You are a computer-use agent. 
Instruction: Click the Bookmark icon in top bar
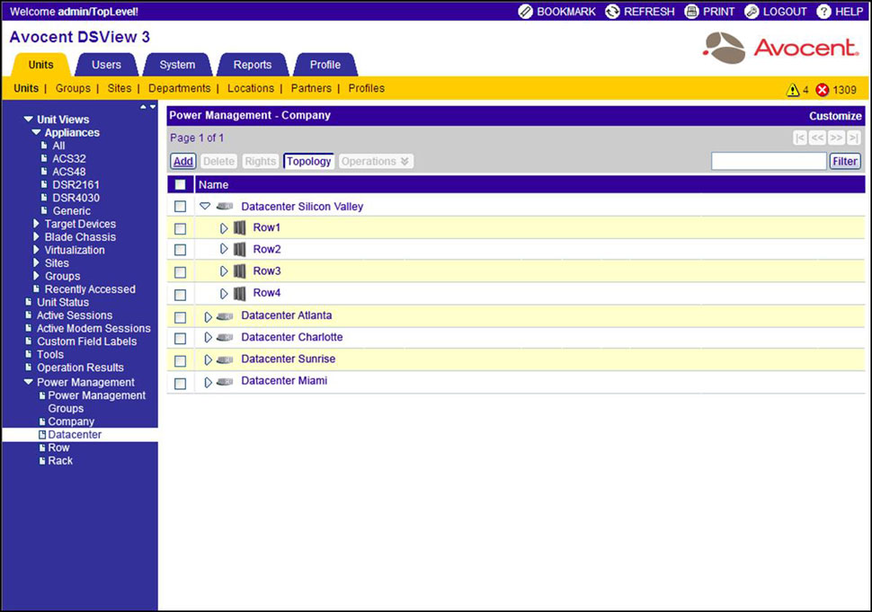pyautogui.click(x=526, y=12)
